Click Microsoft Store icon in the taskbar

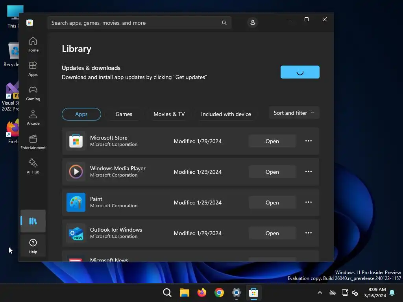tap(254, 293)
